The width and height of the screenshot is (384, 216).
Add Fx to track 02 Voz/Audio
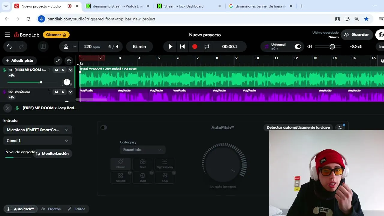11,97
